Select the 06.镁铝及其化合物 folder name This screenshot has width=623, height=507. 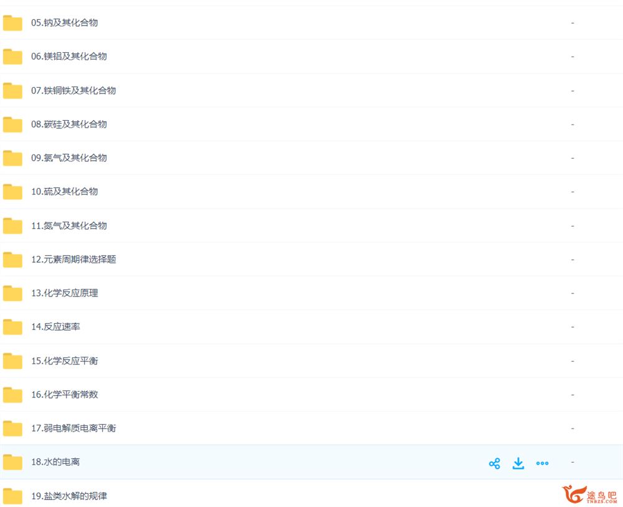[69, 57]
